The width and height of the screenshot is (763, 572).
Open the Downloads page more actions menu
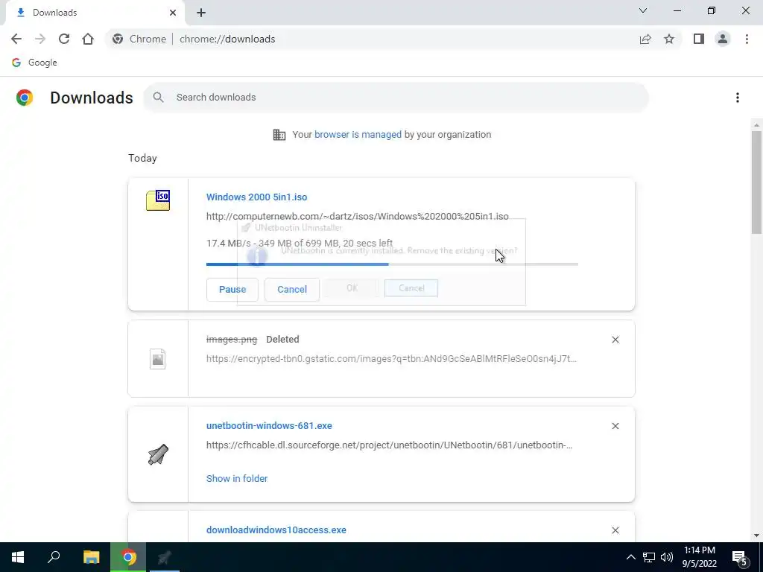[x=737, y=98]
